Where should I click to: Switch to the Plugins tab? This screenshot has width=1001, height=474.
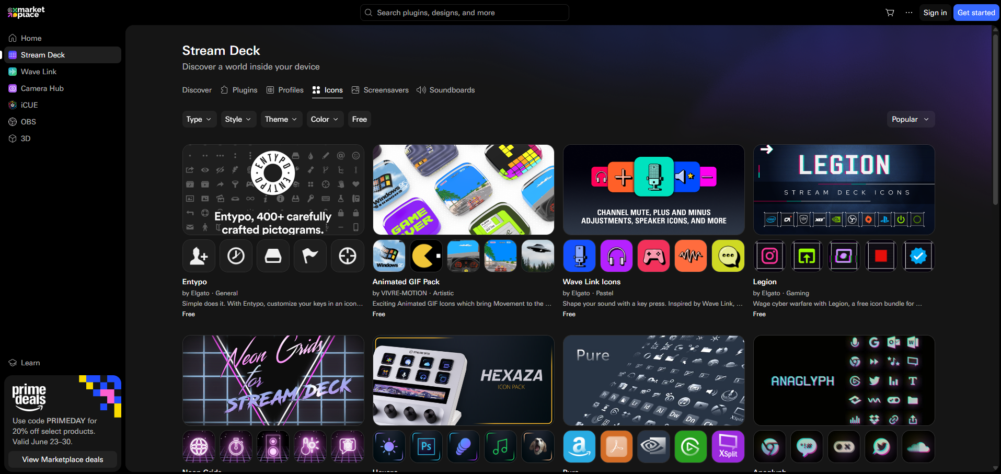point(239,90)
